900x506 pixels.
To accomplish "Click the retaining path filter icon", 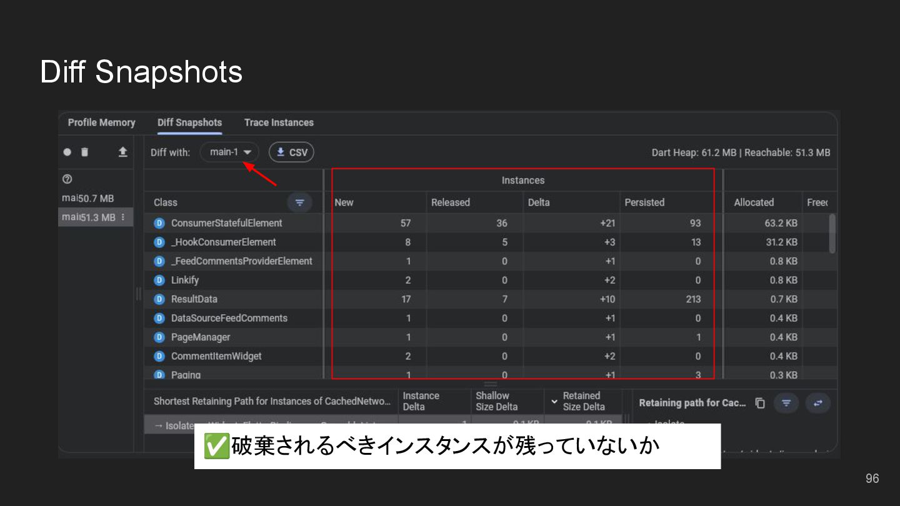I will [786, 403].
